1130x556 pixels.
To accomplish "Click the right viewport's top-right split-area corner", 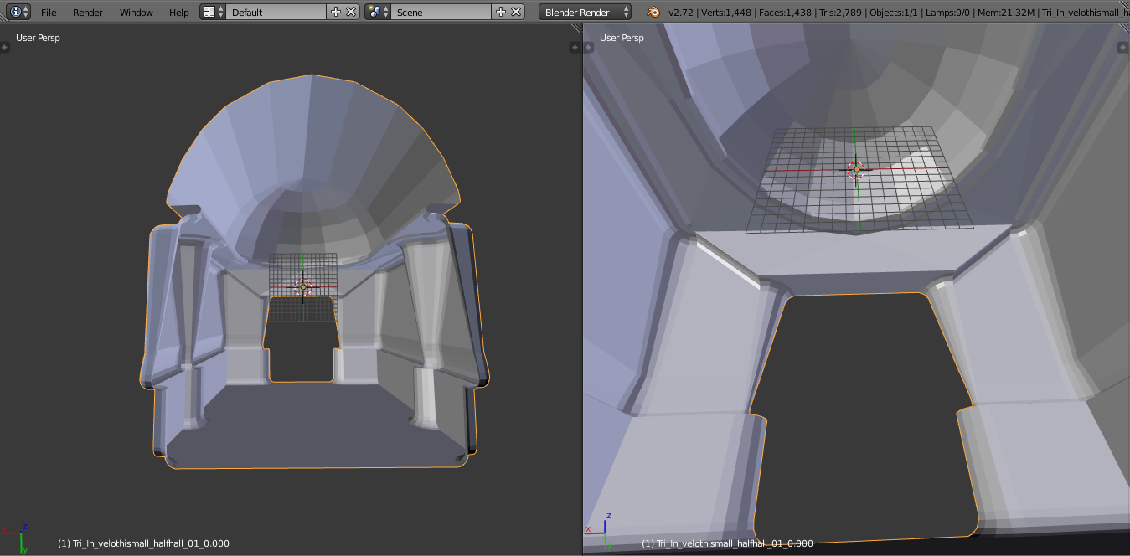I will pyautogui.click(x=1123, y=28).
